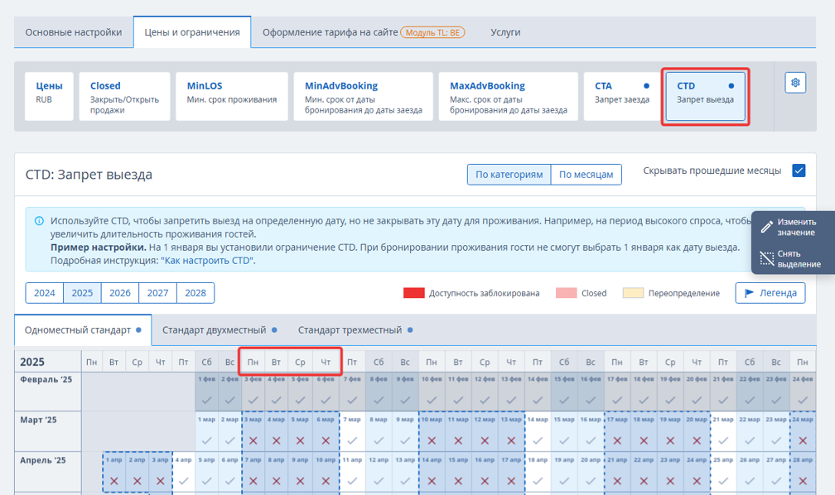This screenshot has height=495, width=835.
Task: Click the blue info circle icon
Action: 39,221
